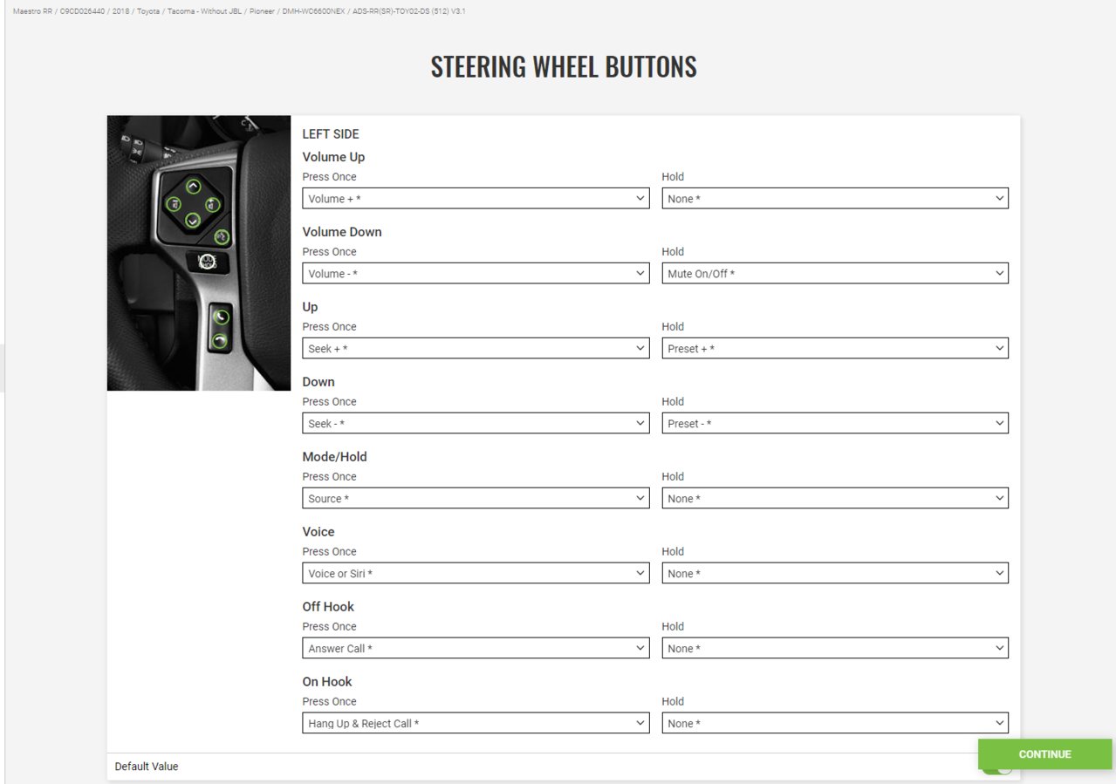Click Toyota in the breadcrumb

point(148,11)
